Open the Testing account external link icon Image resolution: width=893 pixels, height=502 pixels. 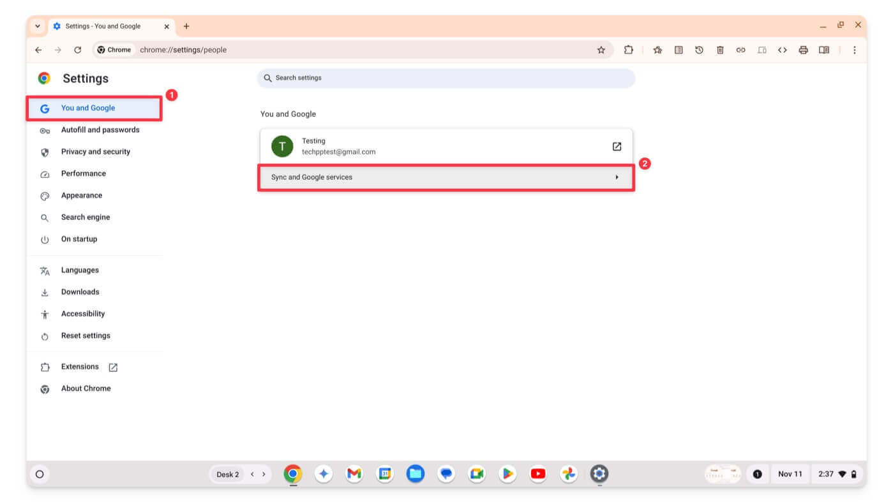(617, 146)
